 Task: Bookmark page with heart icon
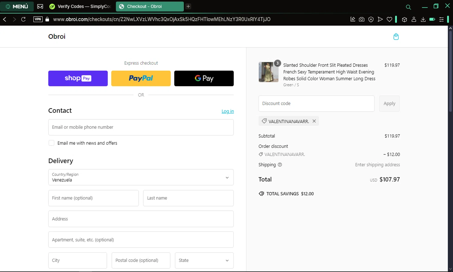(x=390, y=19)
